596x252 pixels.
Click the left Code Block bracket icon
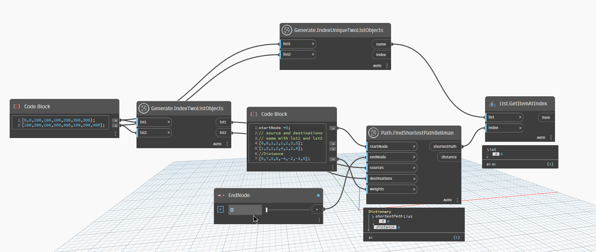tap(17, 107)
